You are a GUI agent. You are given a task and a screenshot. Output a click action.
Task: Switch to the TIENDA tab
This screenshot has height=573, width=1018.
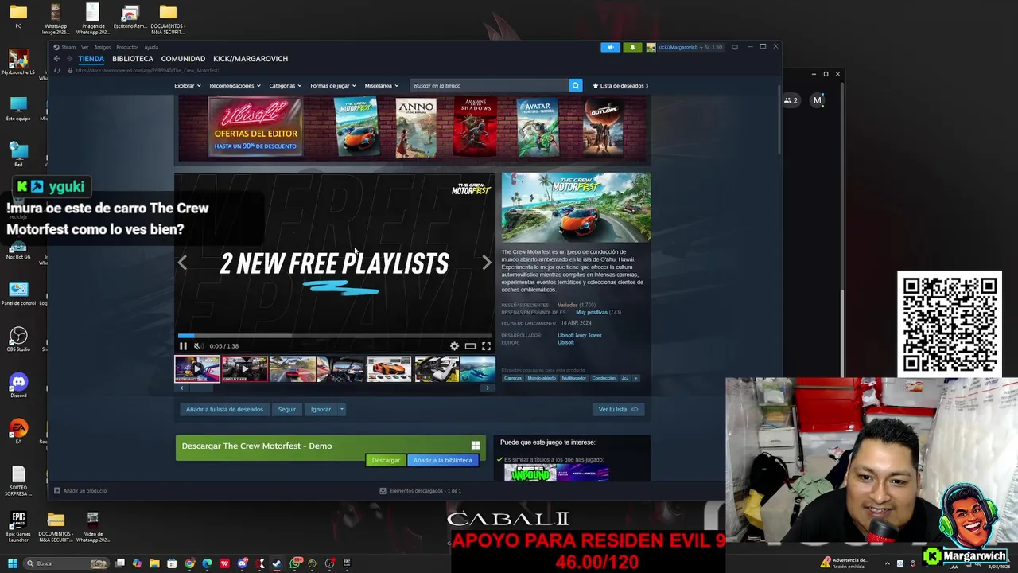91,59
